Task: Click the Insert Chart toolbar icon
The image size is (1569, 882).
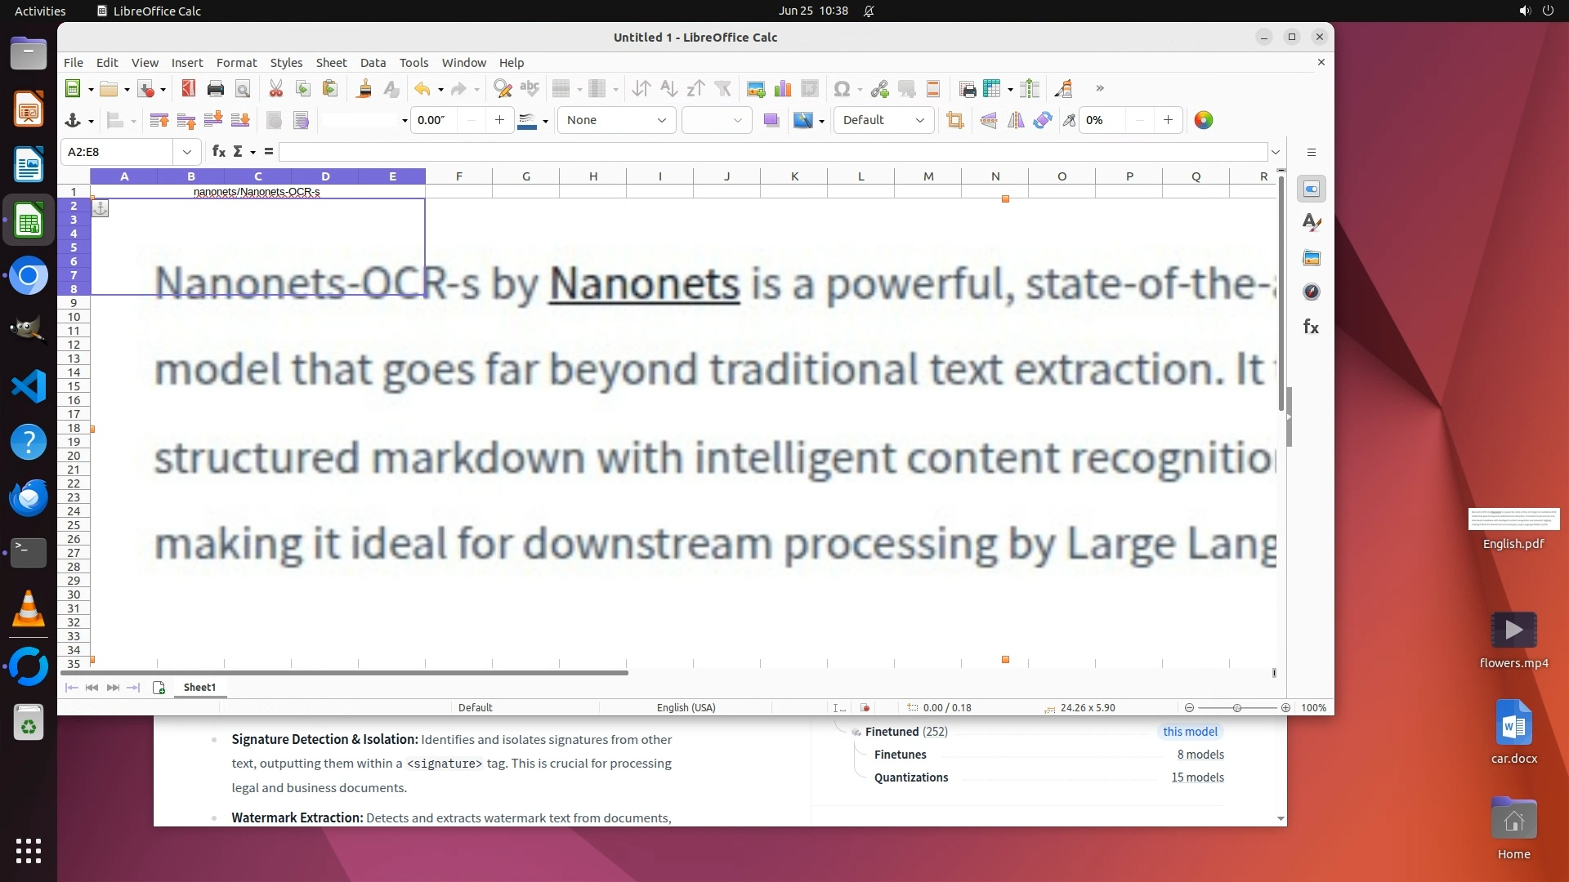Action: pos(783,89)
